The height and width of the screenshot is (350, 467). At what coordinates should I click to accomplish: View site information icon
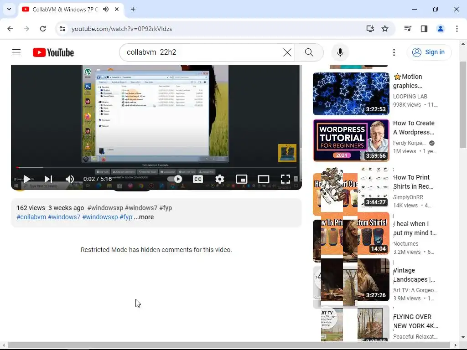(62, 29)
